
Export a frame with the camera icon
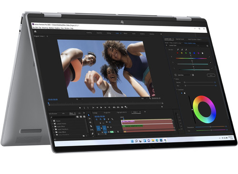pos(122,107)
